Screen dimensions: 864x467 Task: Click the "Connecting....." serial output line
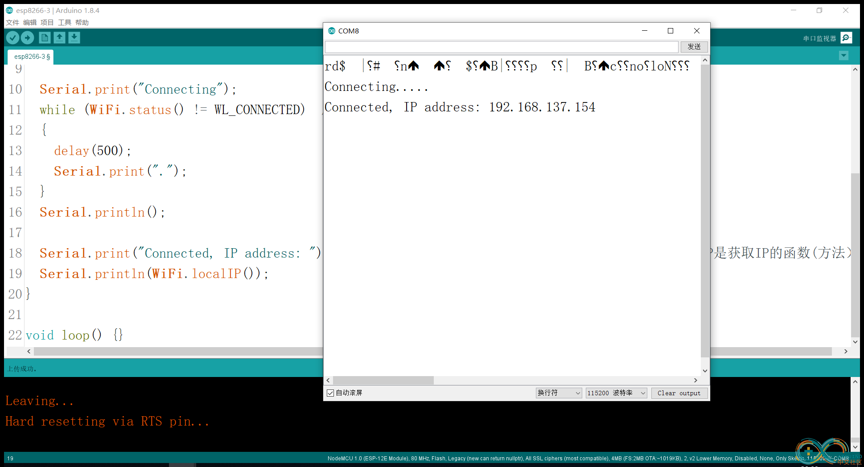click(x=376, y=87)
